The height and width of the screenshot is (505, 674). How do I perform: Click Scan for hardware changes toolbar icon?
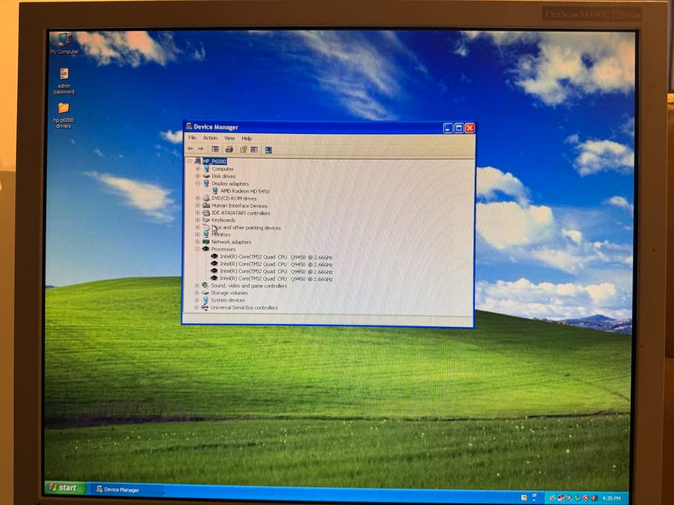[268, 150]
